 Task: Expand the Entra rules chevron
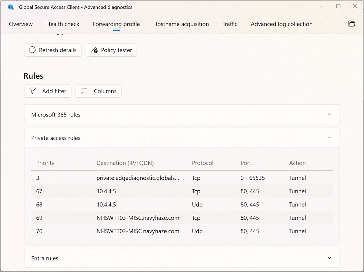[x=329, y=258]
